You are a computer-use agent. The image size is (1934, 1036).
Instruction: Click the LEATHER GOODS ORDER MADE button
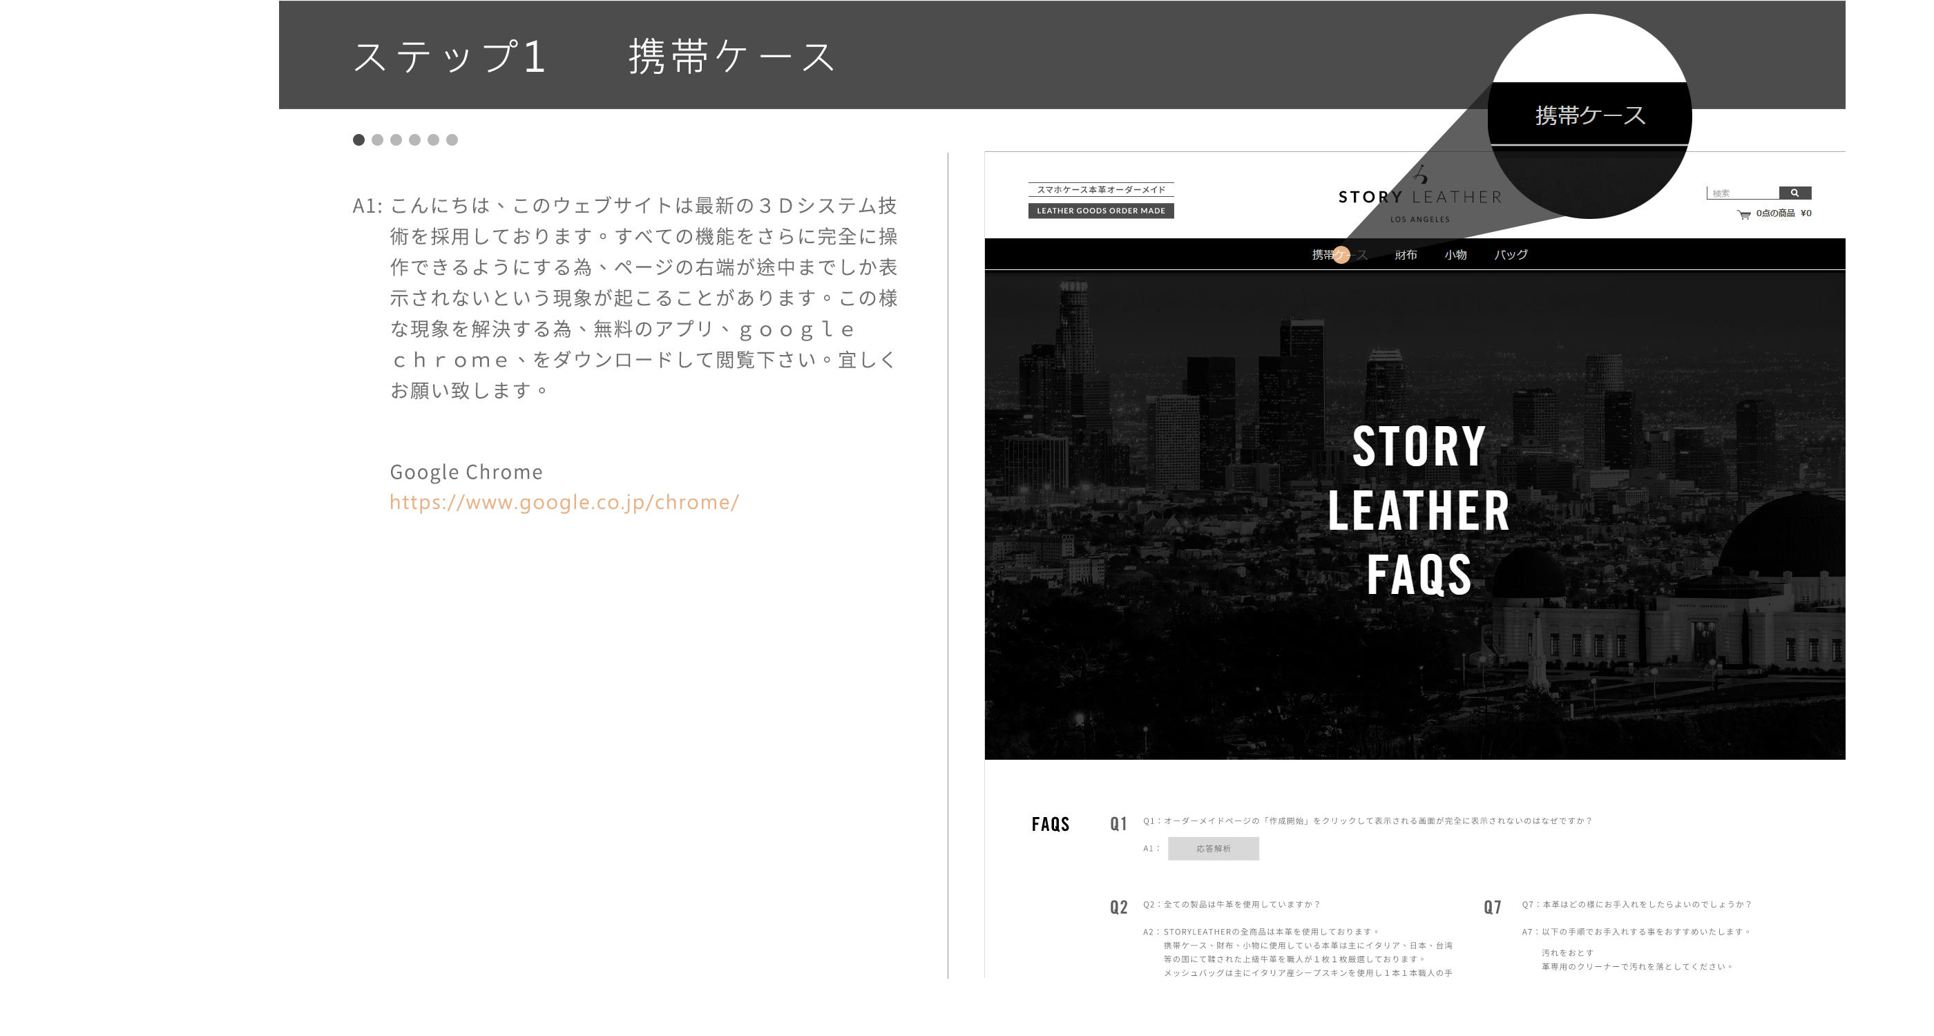pyautogui.click(x=1100, y=211)
